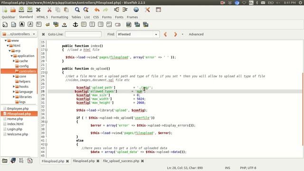Image resolution: width=304 pixels, height=171 pixels.
Task: Open snippets side panel tab
Action: (30, 161)
